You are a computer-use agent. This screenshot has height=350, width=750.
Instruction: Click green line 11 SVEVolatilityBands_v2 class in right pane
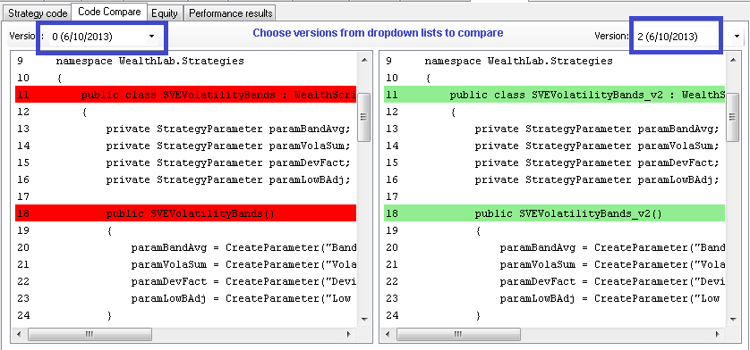click(554, 95)
